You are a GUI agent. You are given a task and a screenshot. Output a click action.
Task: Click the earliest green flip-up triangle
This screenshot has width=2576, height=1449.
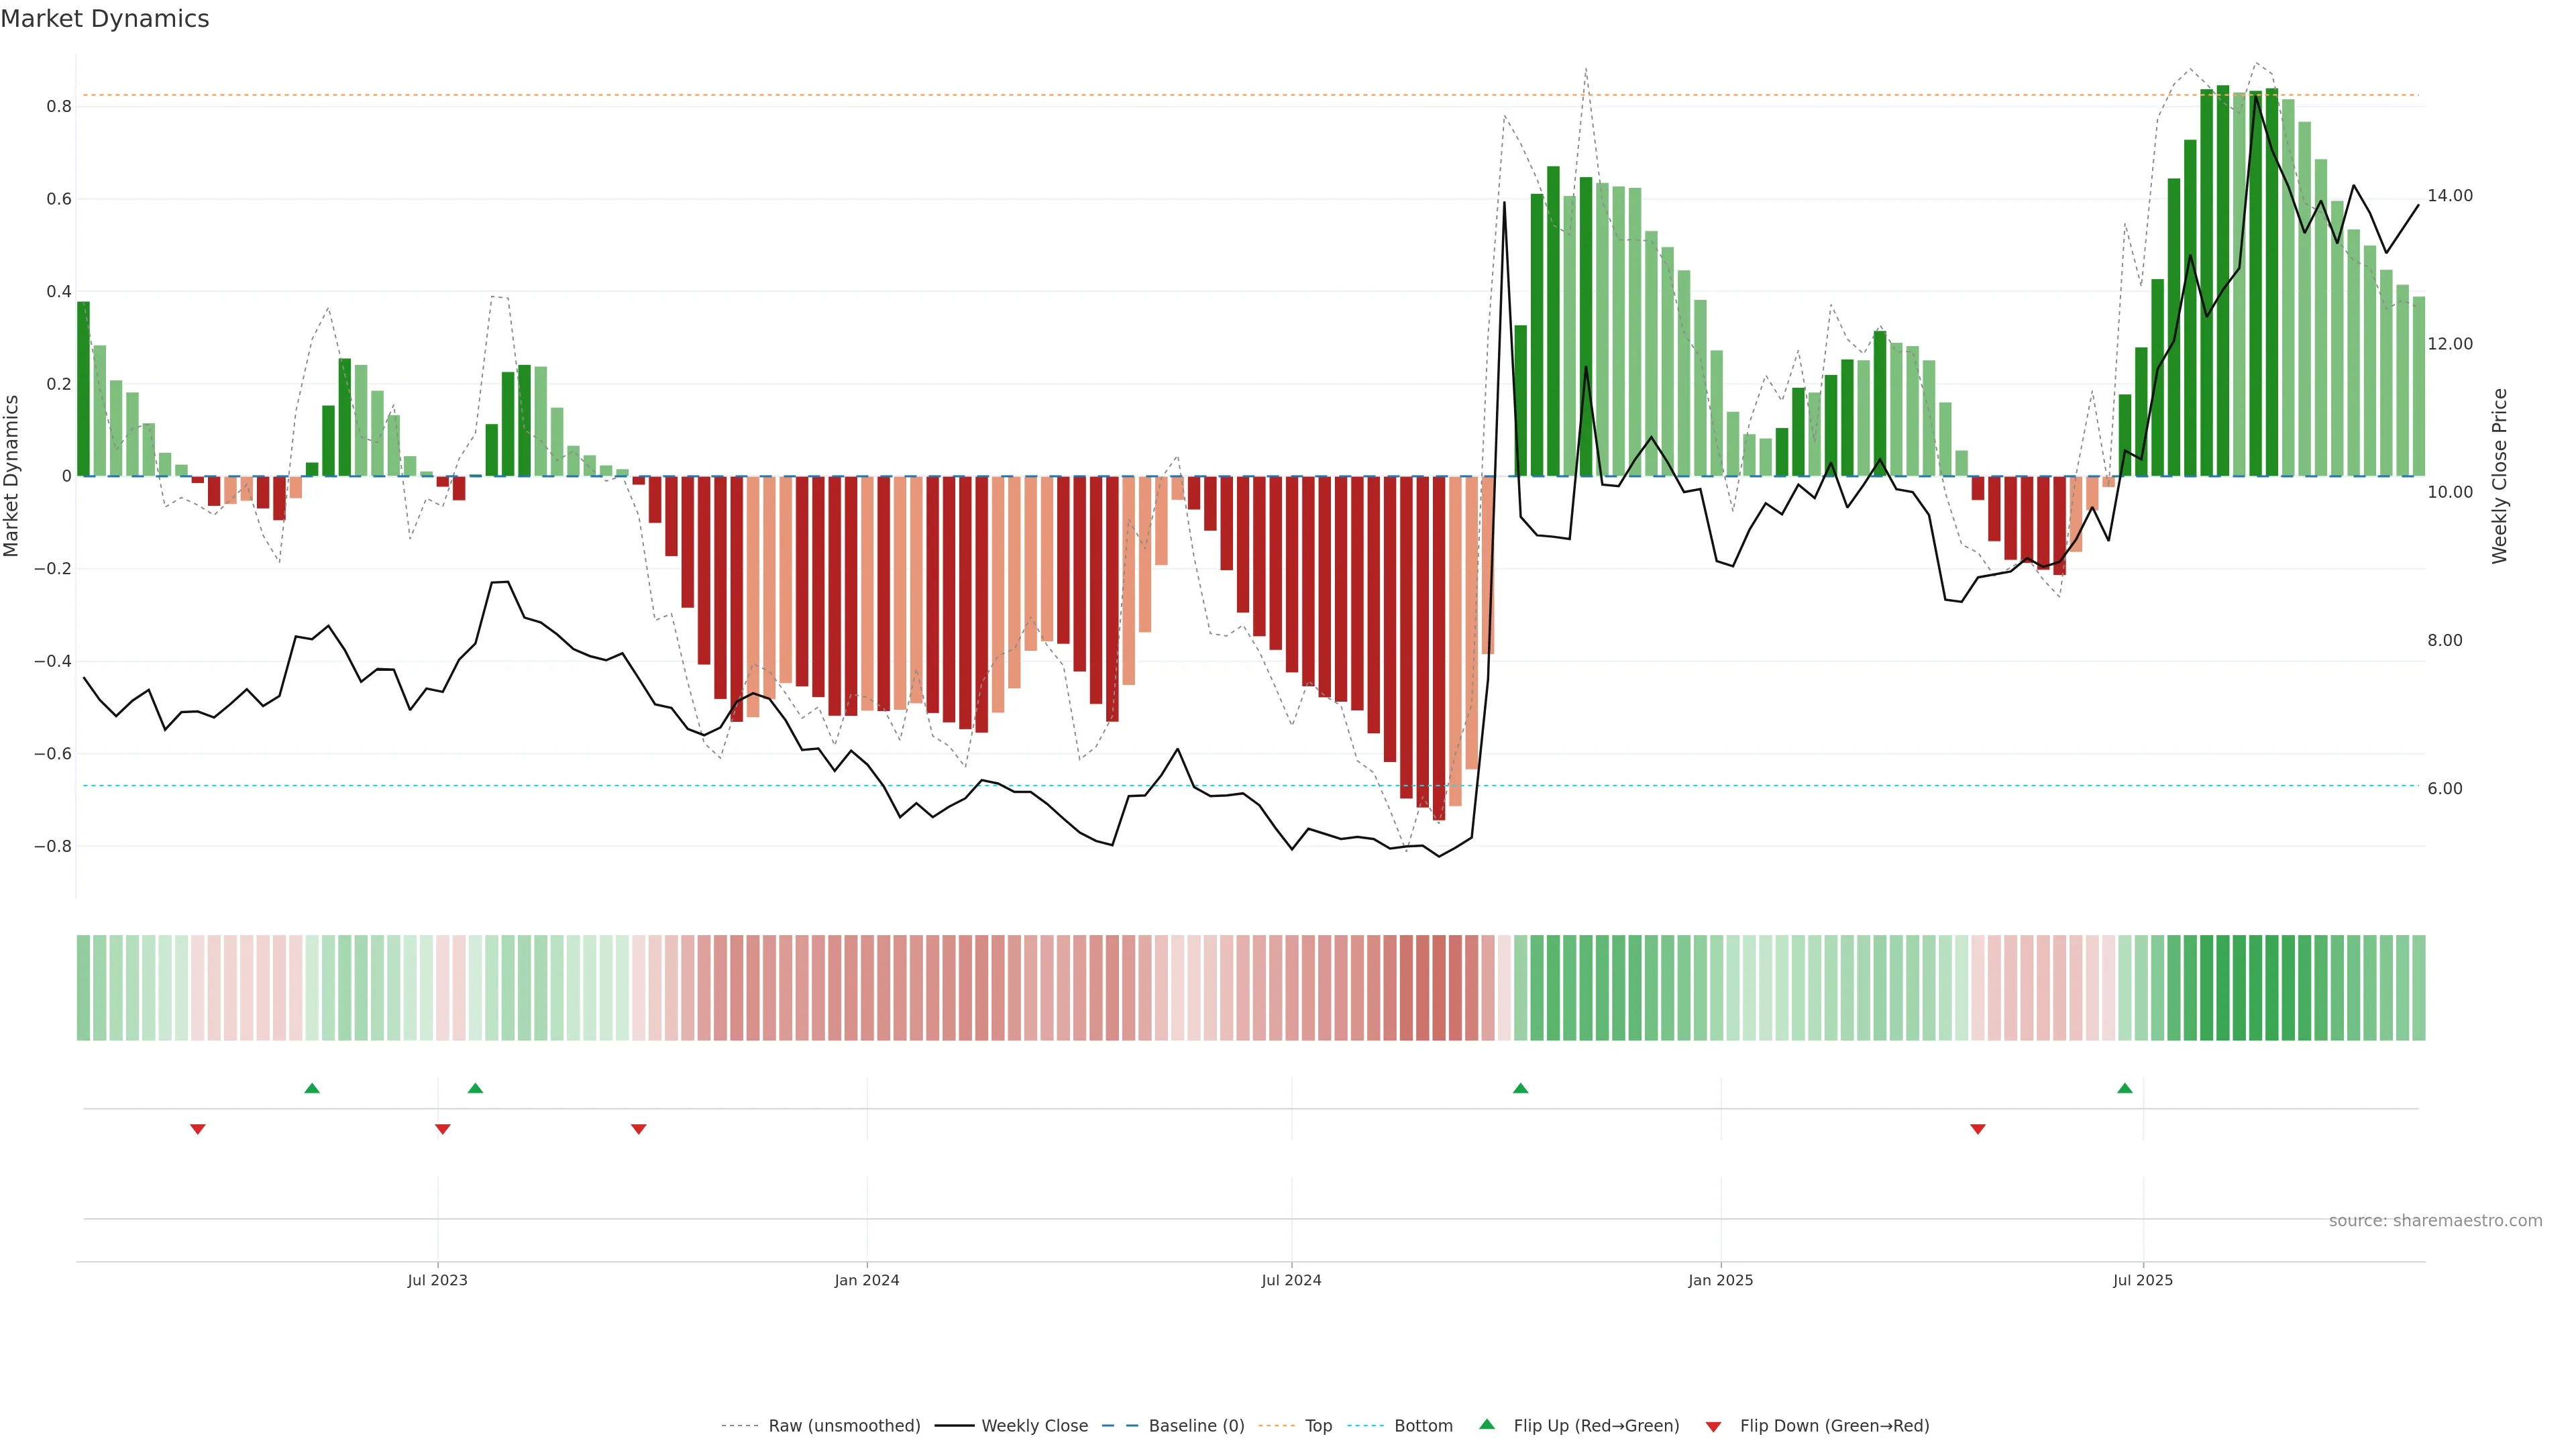[312, 1088]
